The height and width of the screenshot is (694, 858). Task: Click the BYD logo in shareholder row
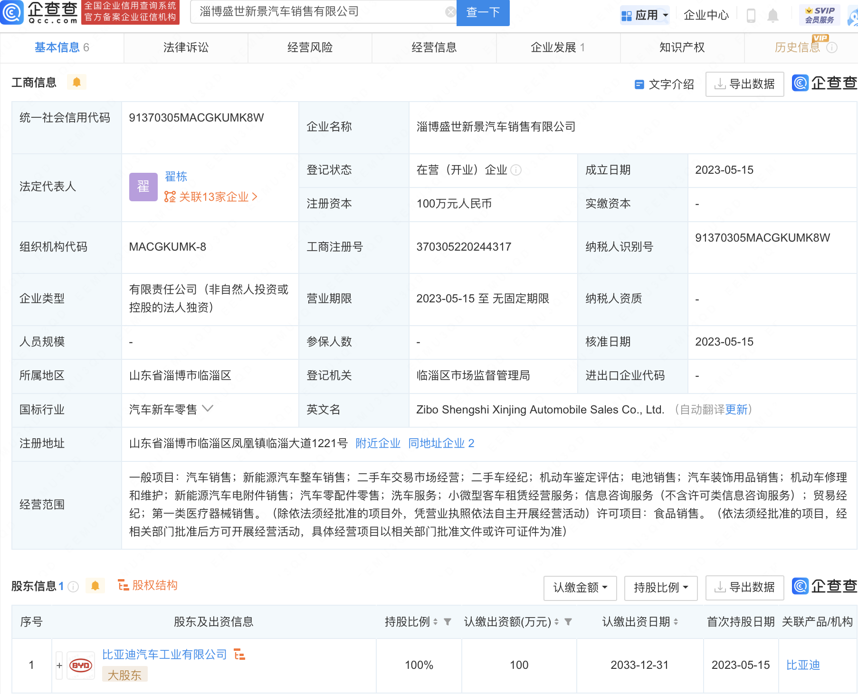81,666
